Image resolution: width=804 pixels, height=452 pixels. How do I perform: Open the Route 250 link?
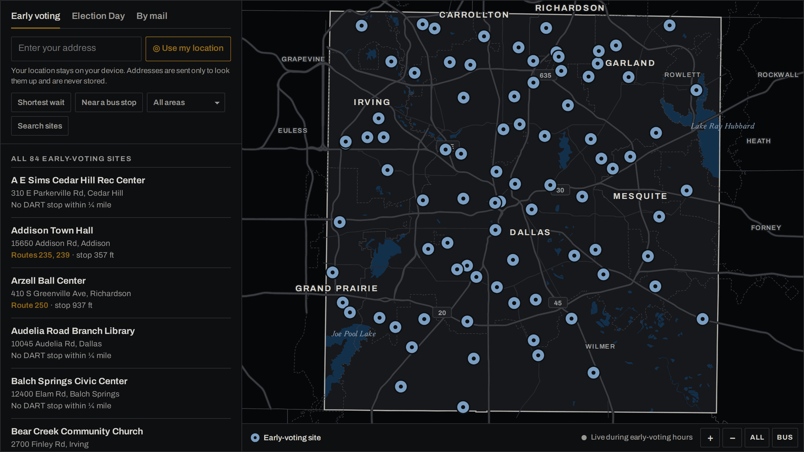29,305
